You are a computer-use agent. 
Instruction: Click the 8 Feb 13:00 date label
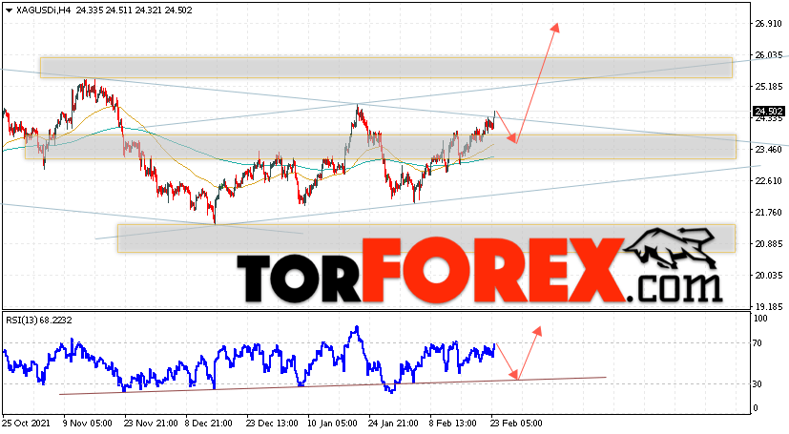click(452, 424)
